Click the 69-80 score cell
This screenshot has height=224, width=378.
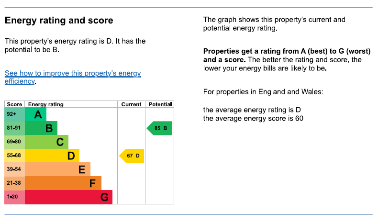pos(14,142)
